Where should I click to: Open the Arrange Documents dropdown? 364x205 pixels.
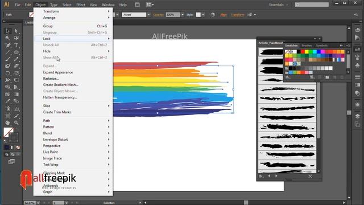tap(150, 5)
